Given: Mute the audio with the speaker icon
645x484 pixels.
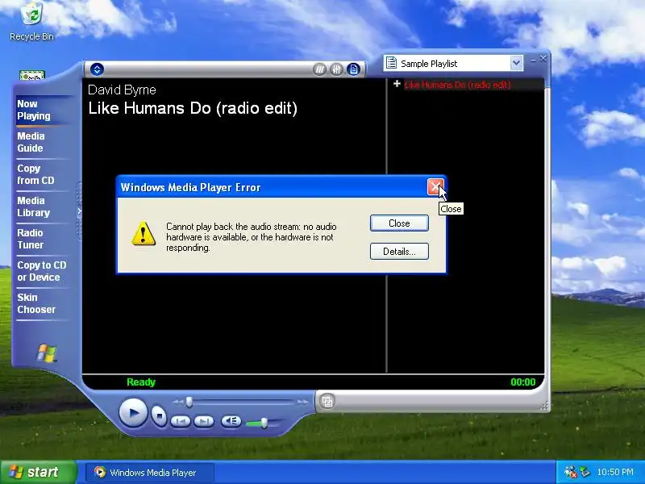Looking at the screenshot, I should pos(231,420).
